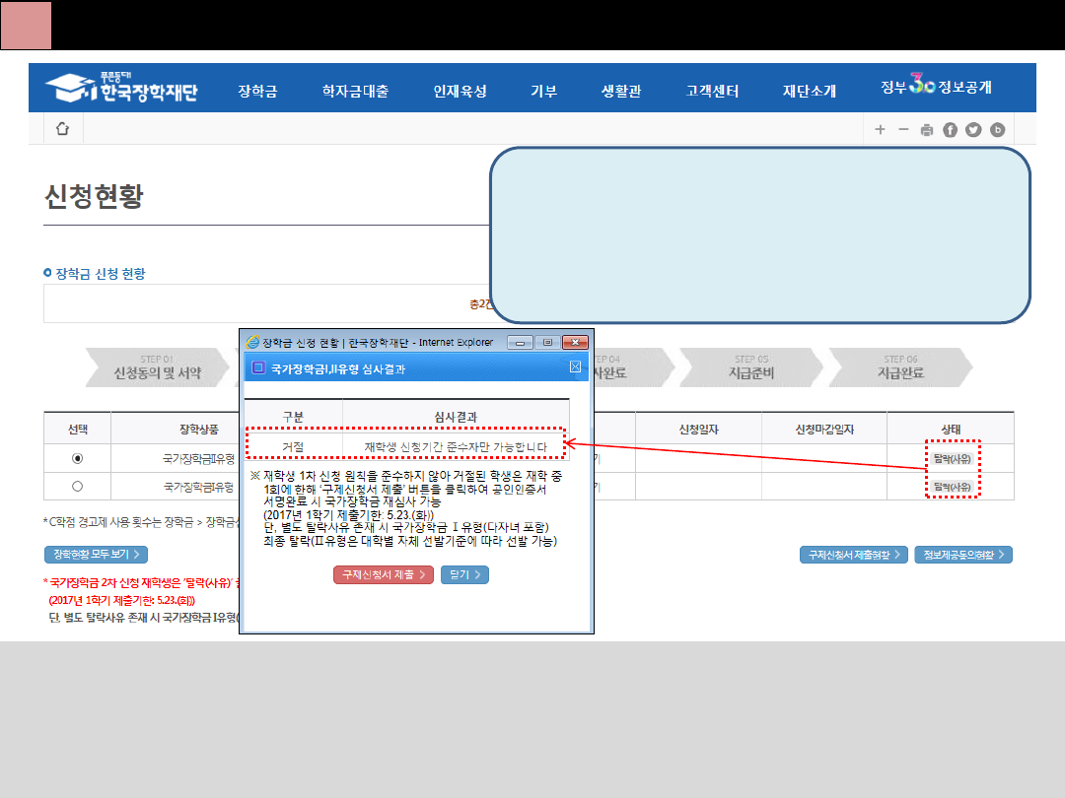Viewport: 1065px width, 798px height.
Task: Share page via Facebook icon
Action: click(951, 130)
